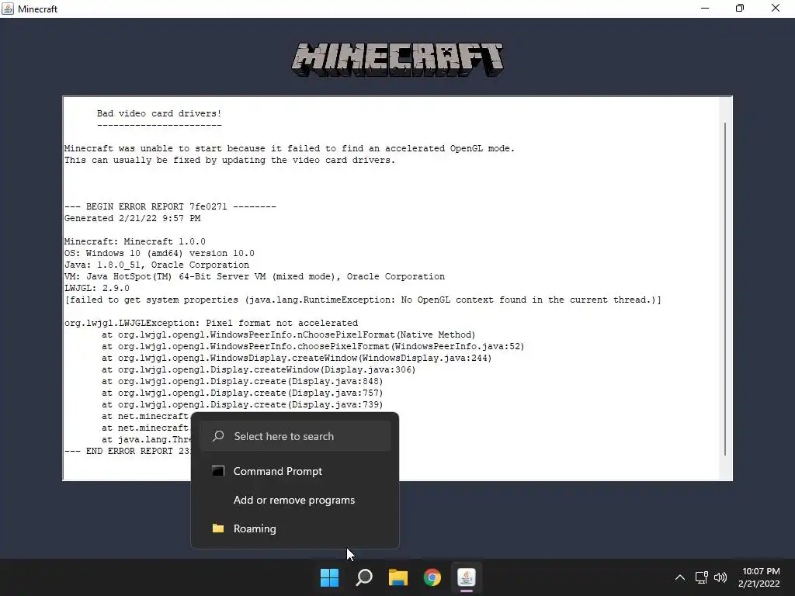Viewport: 795px width, 596px height.
Task: Open the Roaming folder entry
Action: pyautogui.click(x=294, y=528)
